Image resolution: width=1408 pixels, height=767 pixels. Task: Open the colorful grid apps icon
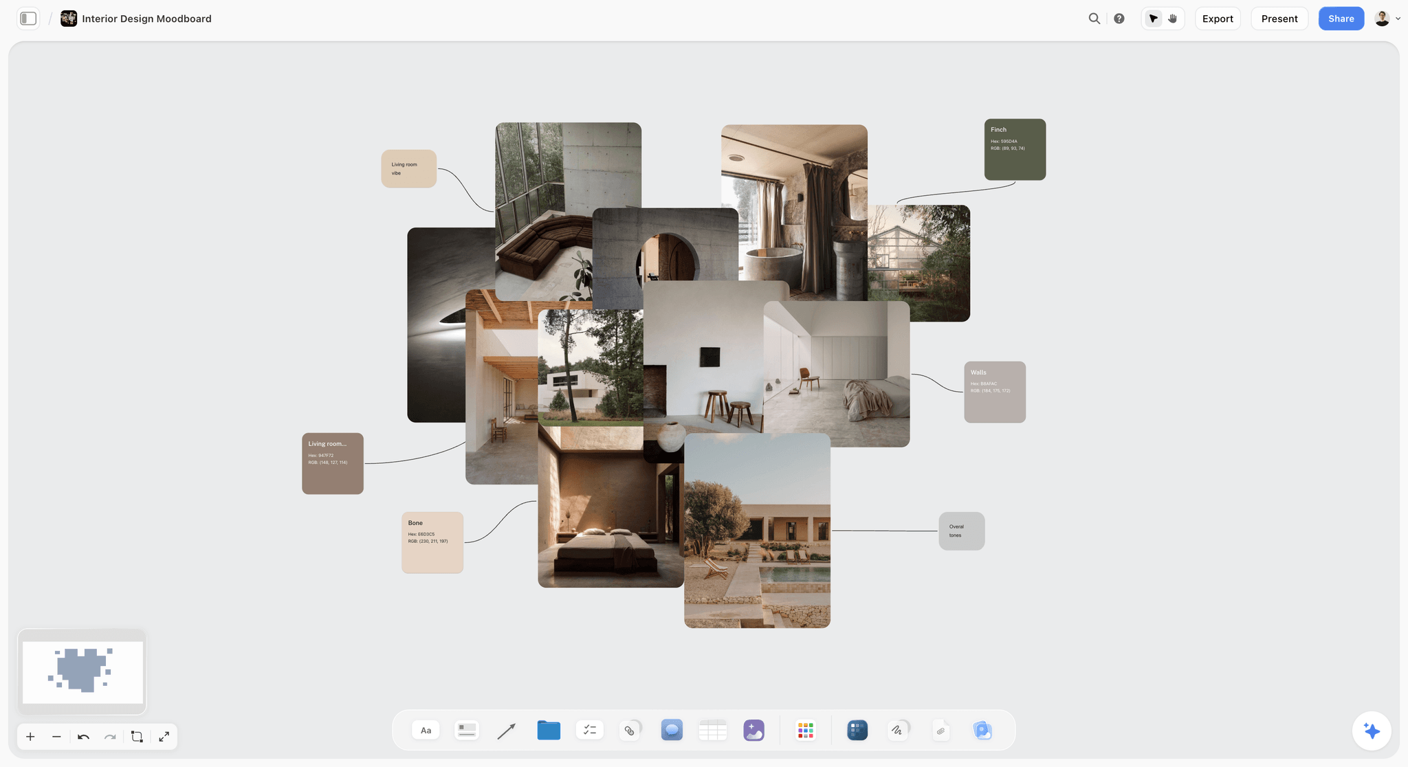click(x=805, y=730)
